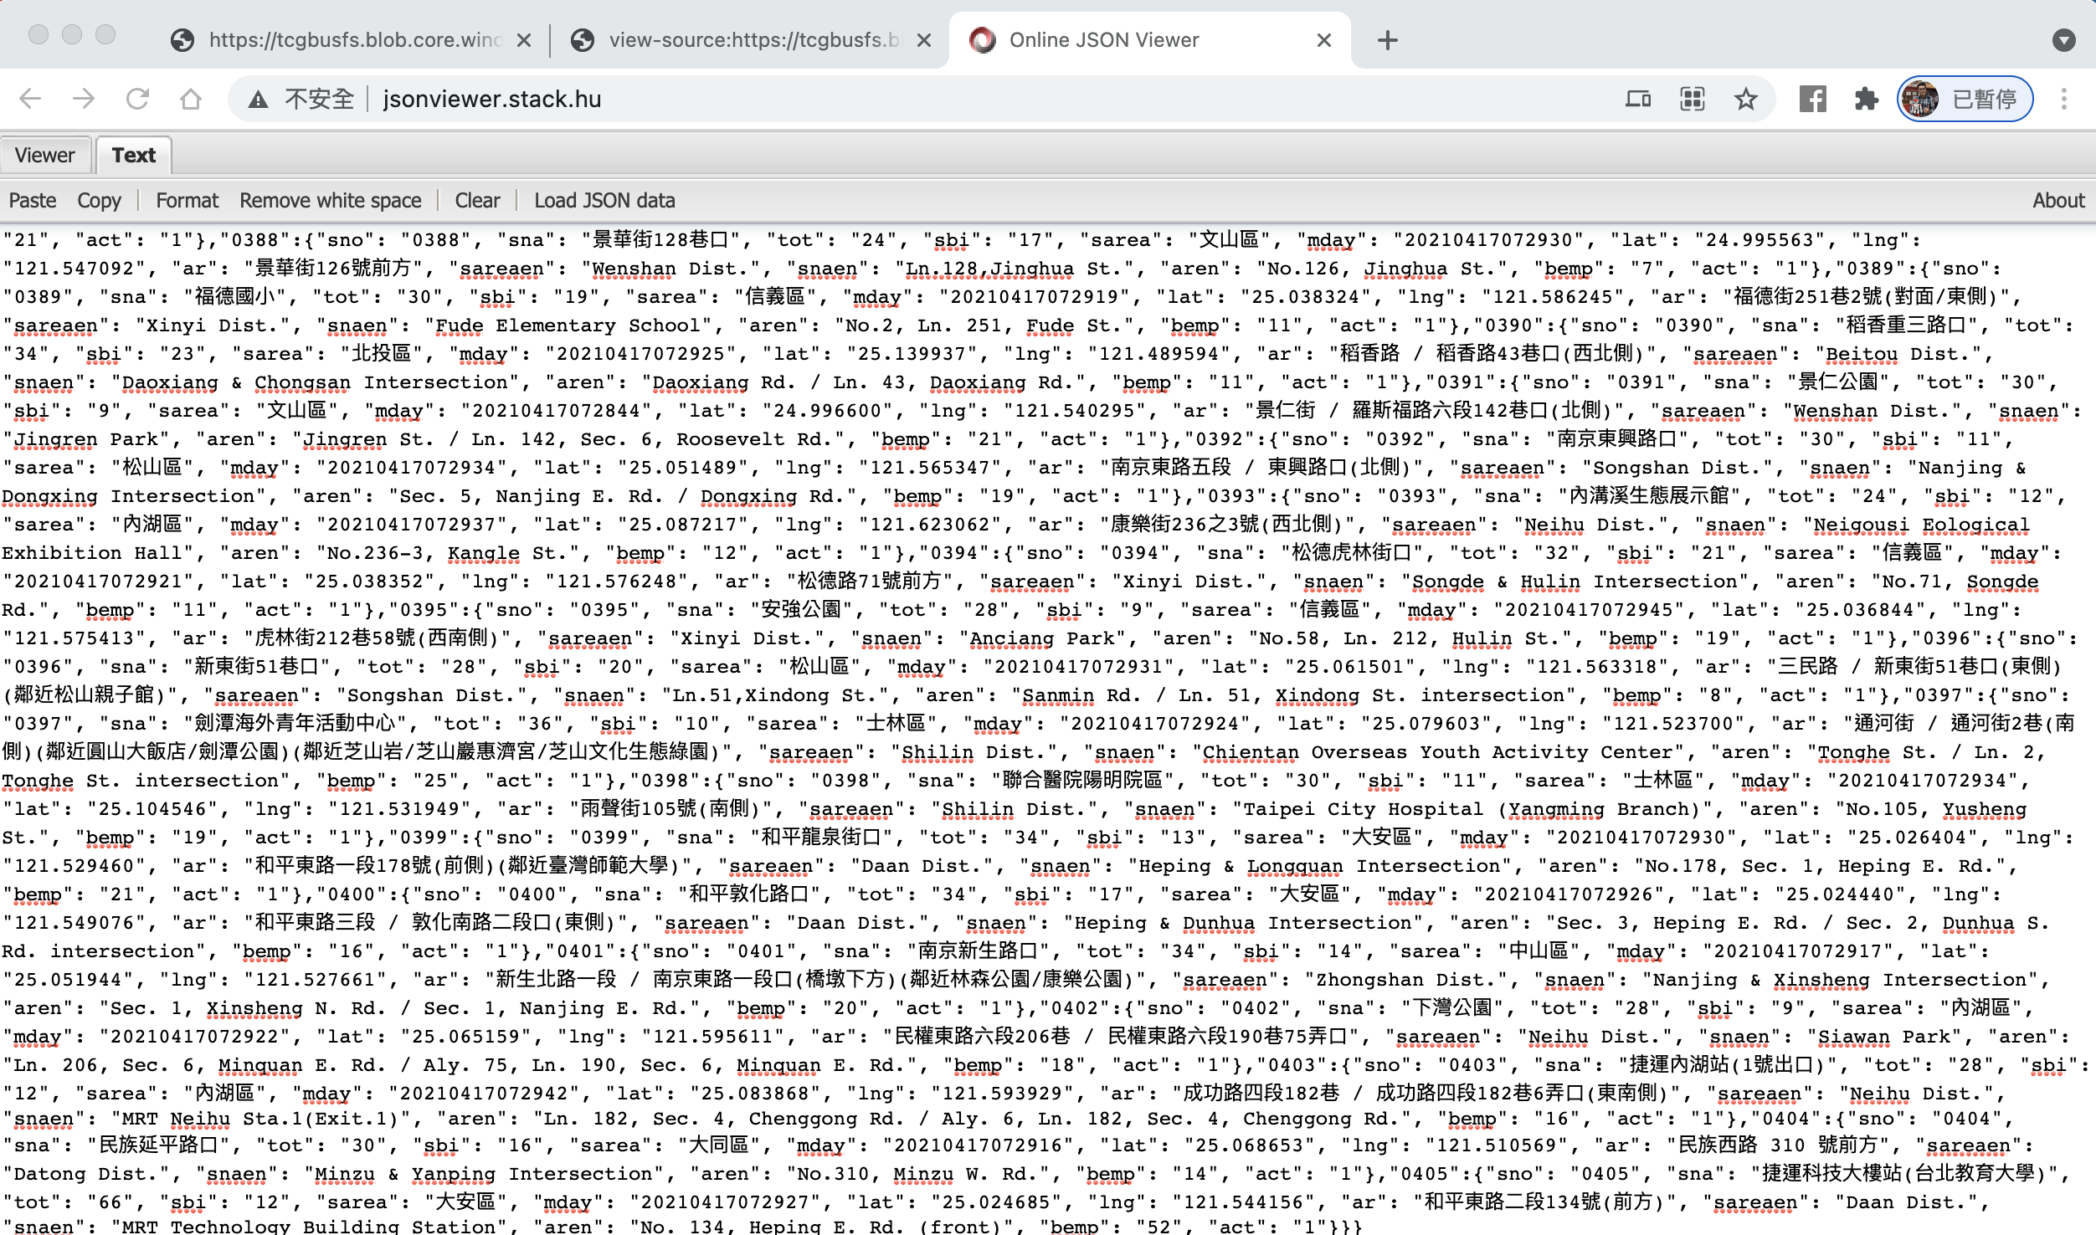Select the Text tab
2096x1235 pixels.
tap(134, 155)
